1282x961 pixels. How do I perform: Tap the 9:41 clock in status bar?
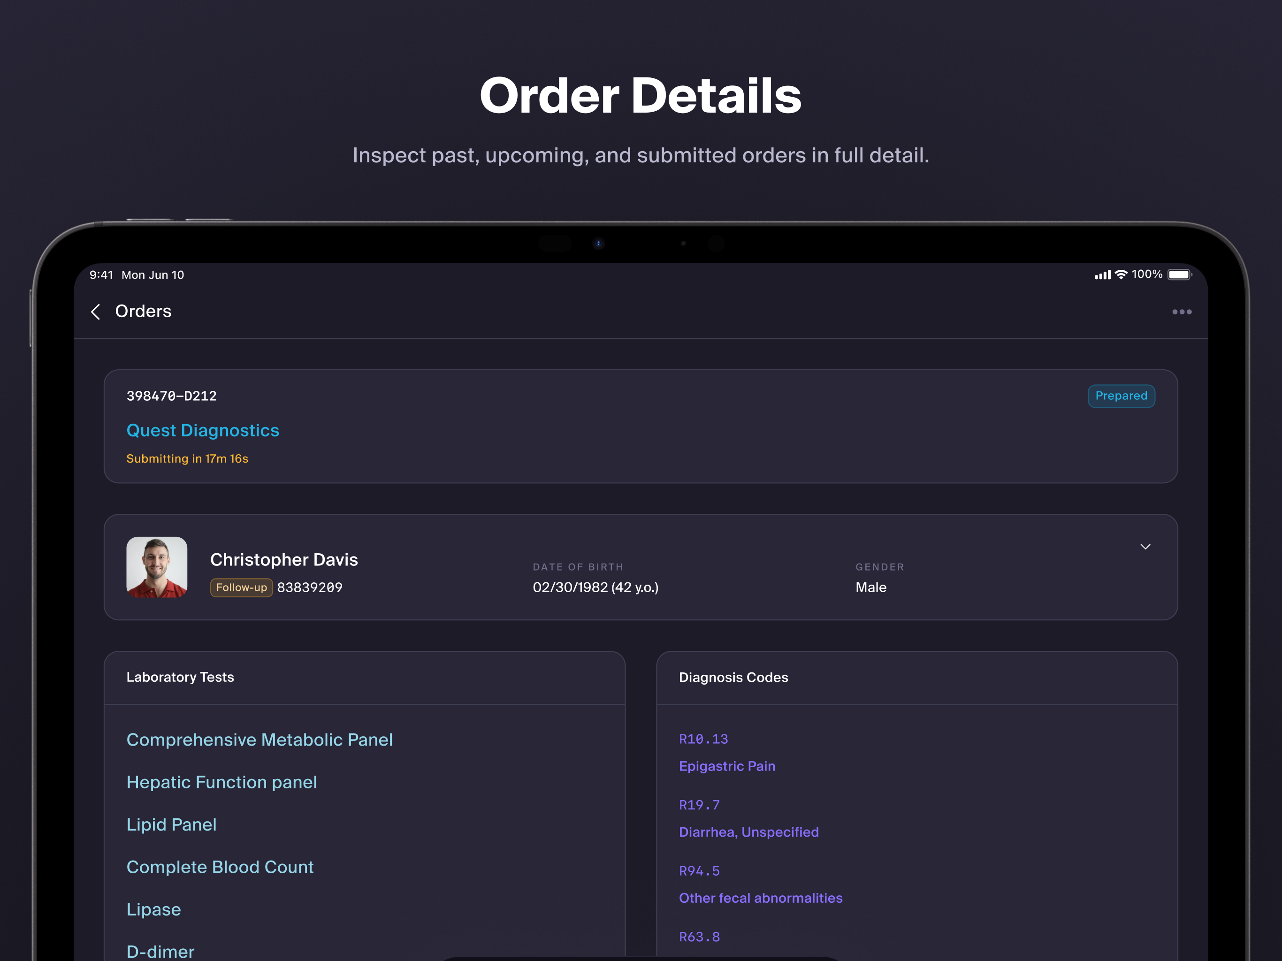(101, 275)
